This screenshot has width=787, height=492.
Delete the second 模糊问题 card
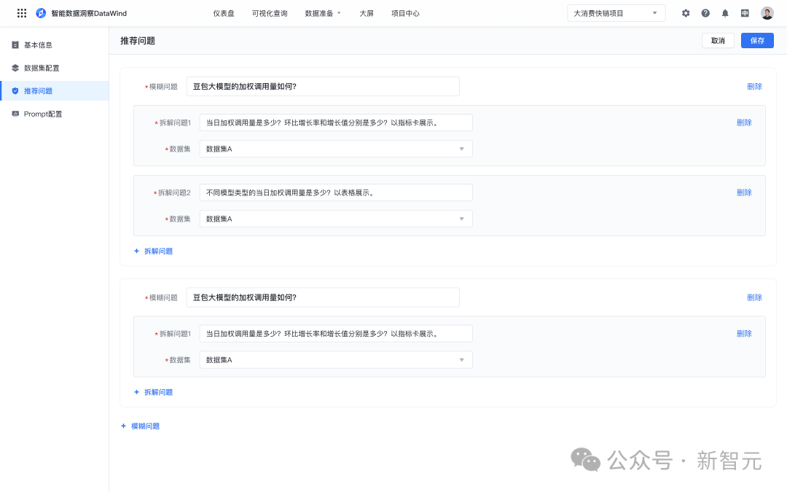pos(754,297)
